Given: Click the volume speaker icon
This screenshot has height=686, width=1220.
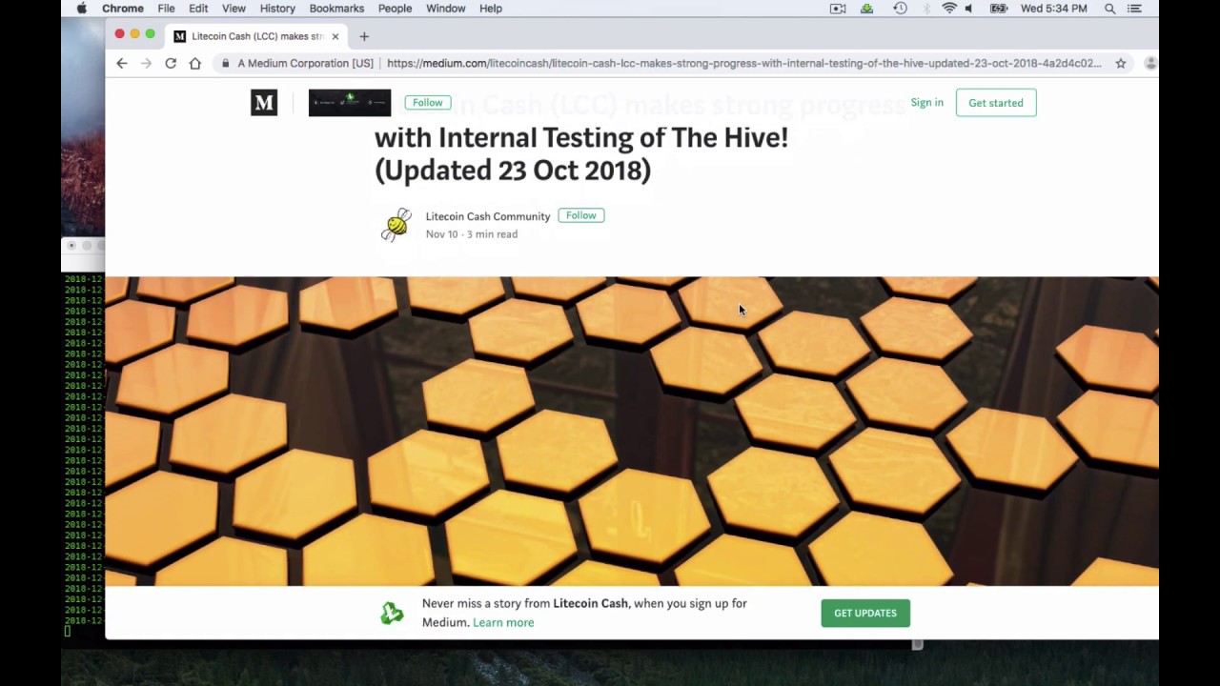Looking at the screenshot, I should [969, 9].
